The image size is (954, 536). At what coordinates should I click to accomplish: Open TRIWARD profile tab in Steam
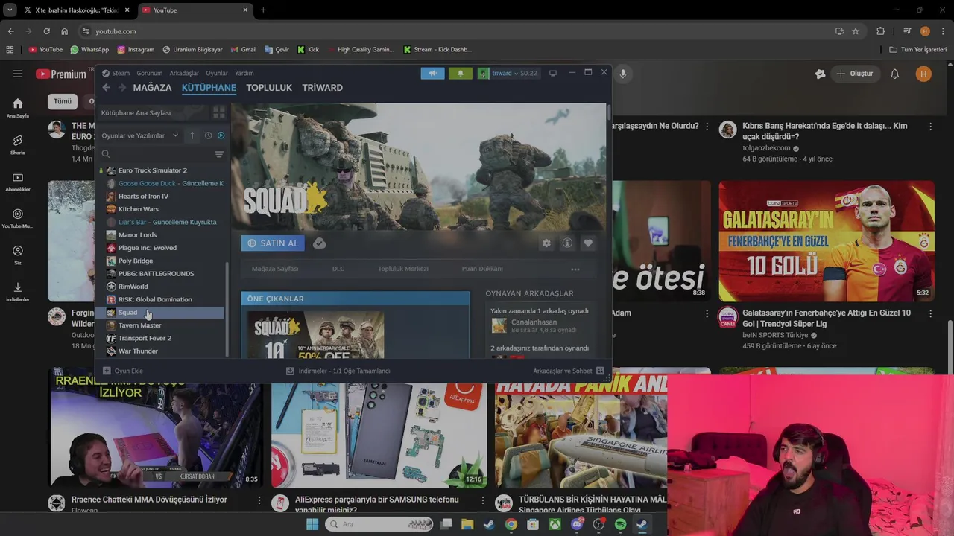[322, 87]
